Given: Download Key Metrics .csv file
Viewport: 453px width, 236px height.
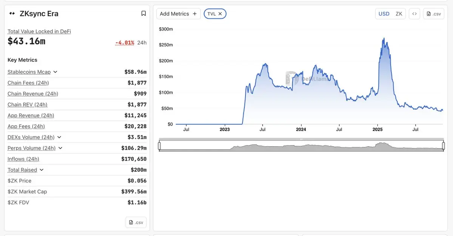Looking at the screenshot, I should [x=136, y=222].
